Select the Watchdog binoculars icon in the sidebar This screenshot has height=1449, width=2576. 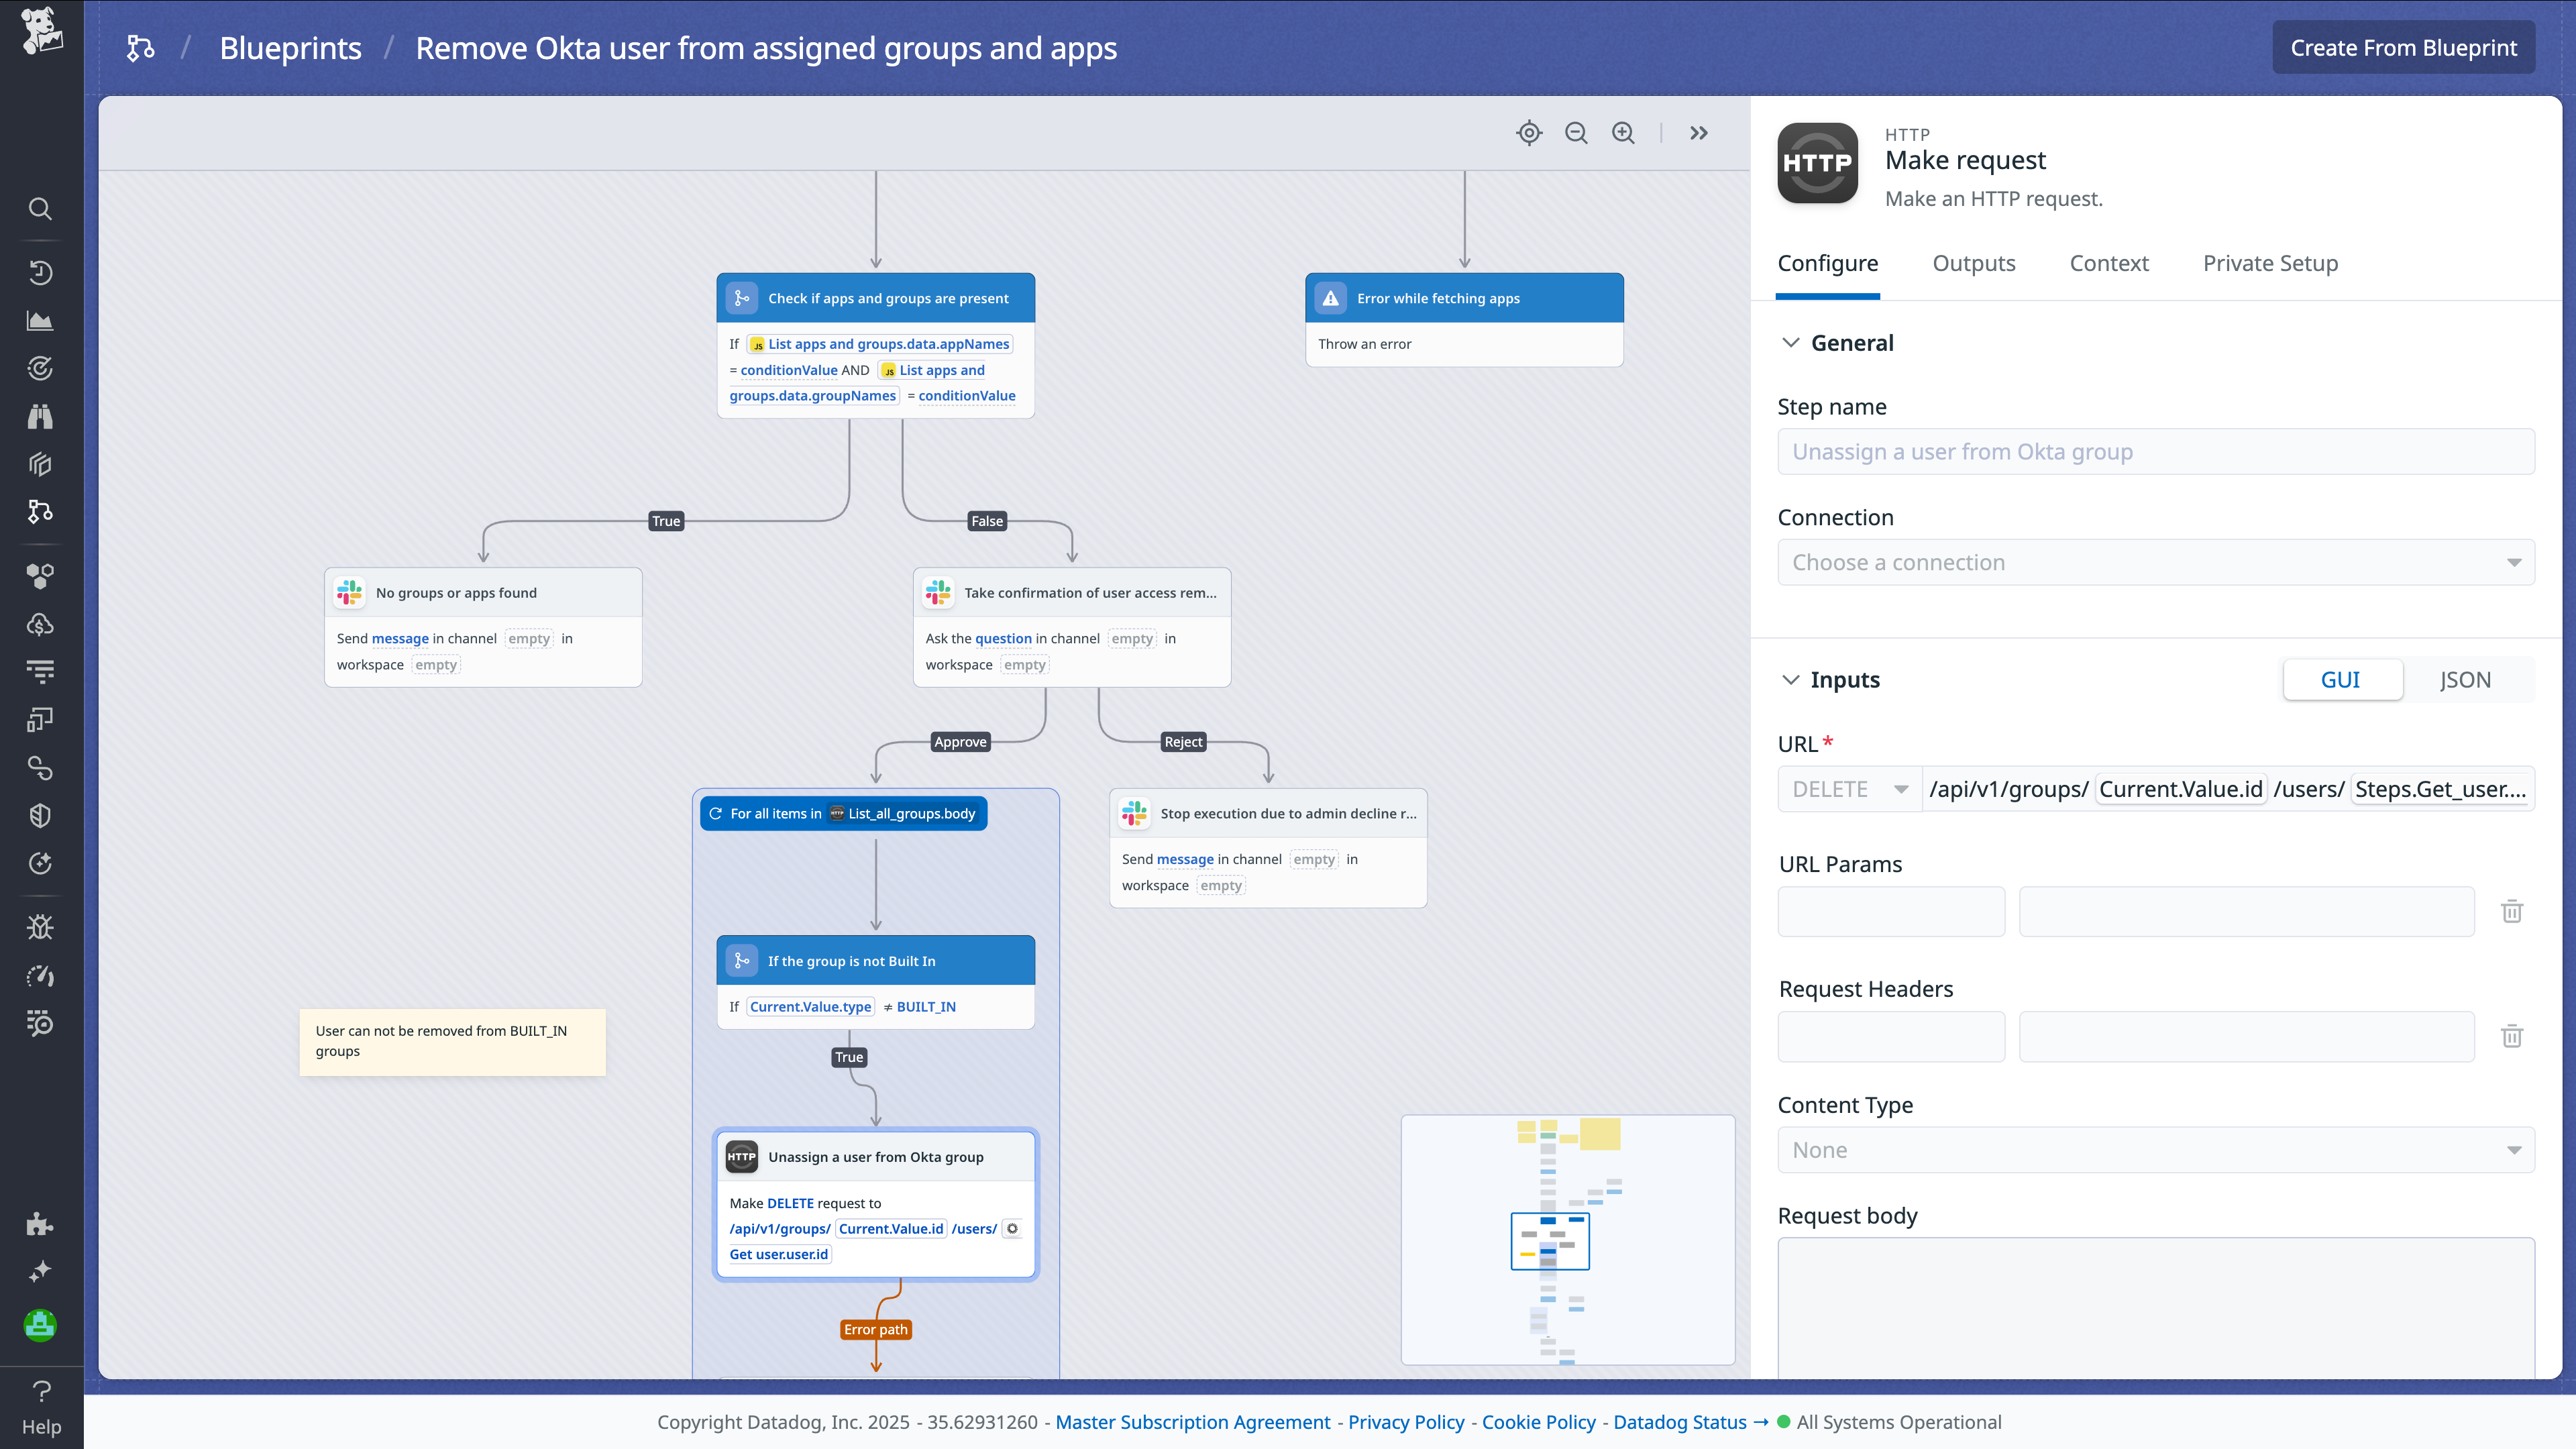(x=40, y=417)
